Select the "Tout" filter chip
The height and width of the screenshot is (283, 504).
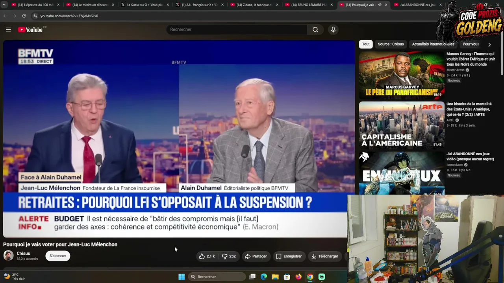[x=366, y=44]
